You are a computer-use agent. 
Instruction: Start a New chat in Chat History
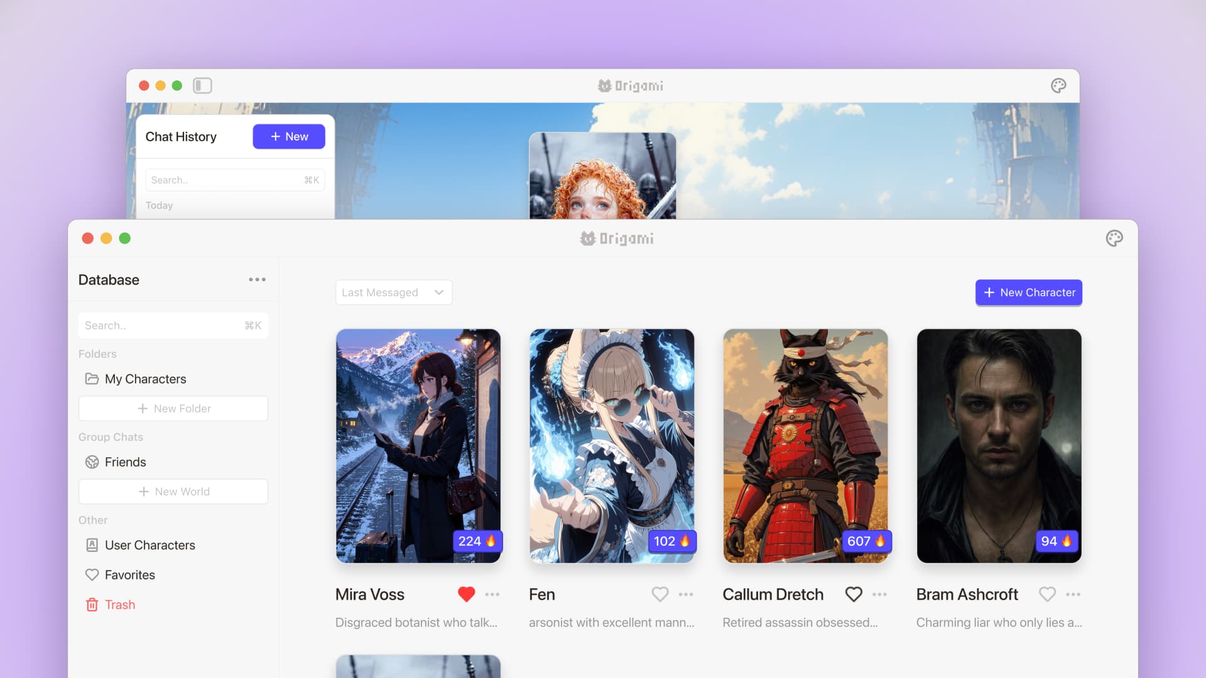[289, 137]
